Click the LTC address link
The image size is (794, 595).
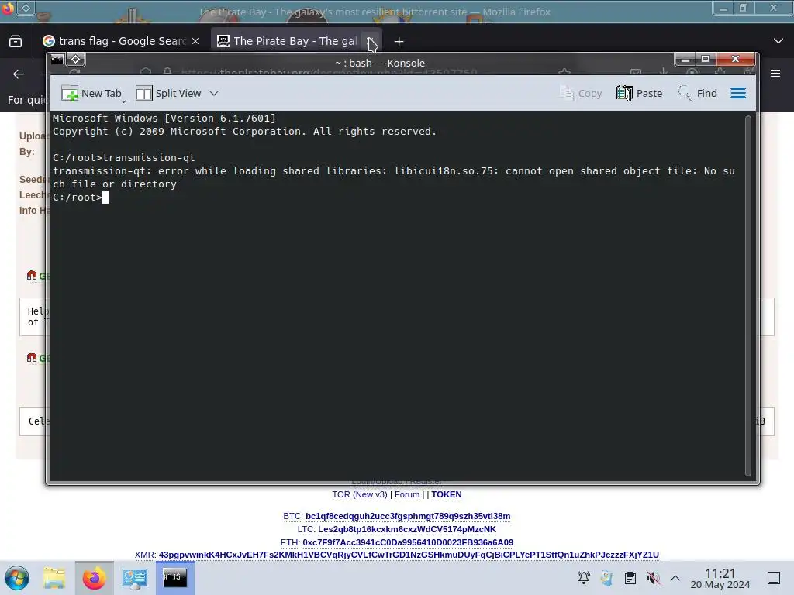pyautogui.click(x=407, y=529)
